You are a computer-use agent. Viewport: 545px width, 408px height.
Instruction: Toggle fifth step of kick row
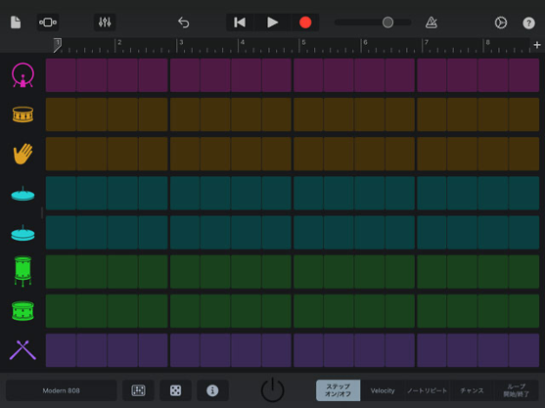point(185,75)
